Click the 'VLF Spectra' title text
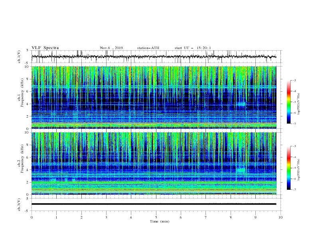Screen dimensions: 316x244 [45, 48]
